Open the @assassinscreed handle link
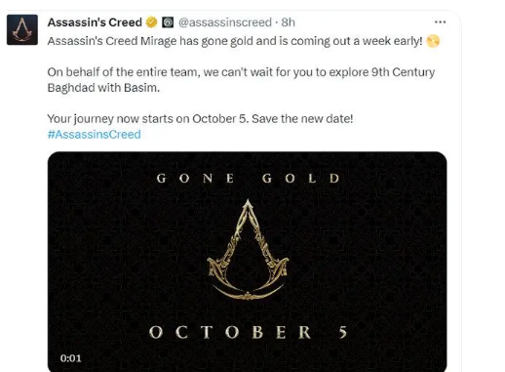The image size is (505, 372). [x=225, y=22]
